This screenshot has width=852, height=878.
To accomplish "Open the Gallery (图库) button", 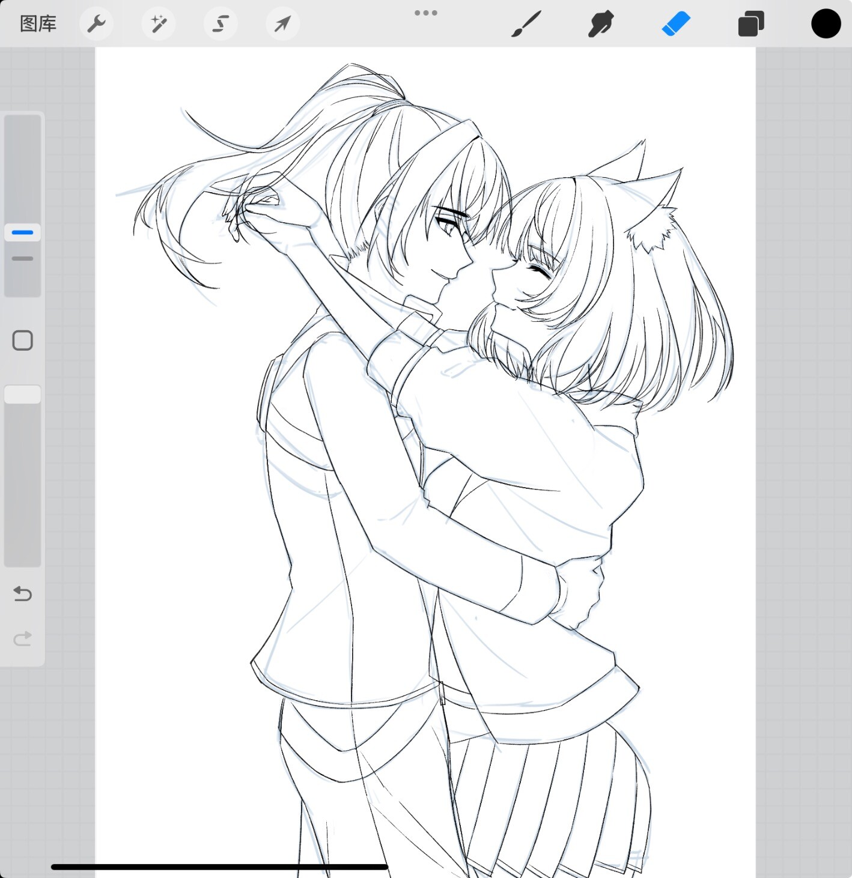I will 38,24.
